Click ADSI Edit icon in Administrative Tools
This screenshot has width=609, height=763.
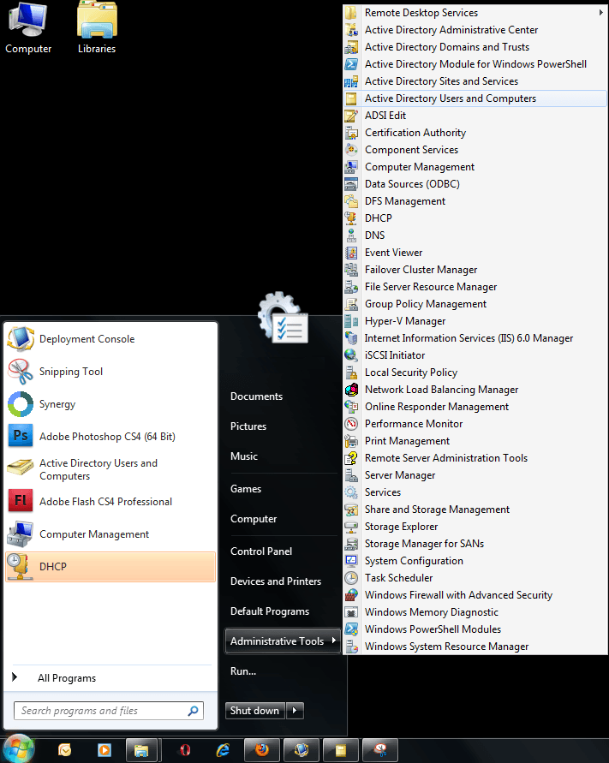(x=351, y=116)
